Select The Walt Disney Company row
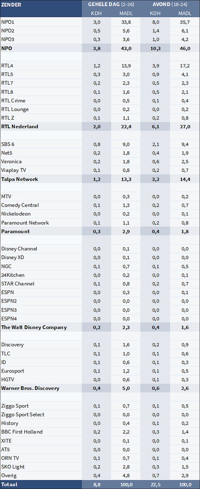The image size is (200, 489). click(x=100, y=327)
